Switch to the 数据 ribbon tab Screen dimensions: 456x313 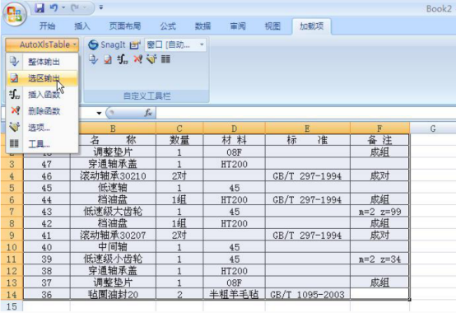(202, 26)
